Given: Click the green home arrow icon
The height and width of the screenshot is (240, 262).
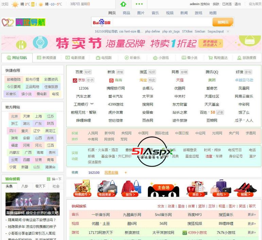Looking at the screenshot, I should (123, 4).
